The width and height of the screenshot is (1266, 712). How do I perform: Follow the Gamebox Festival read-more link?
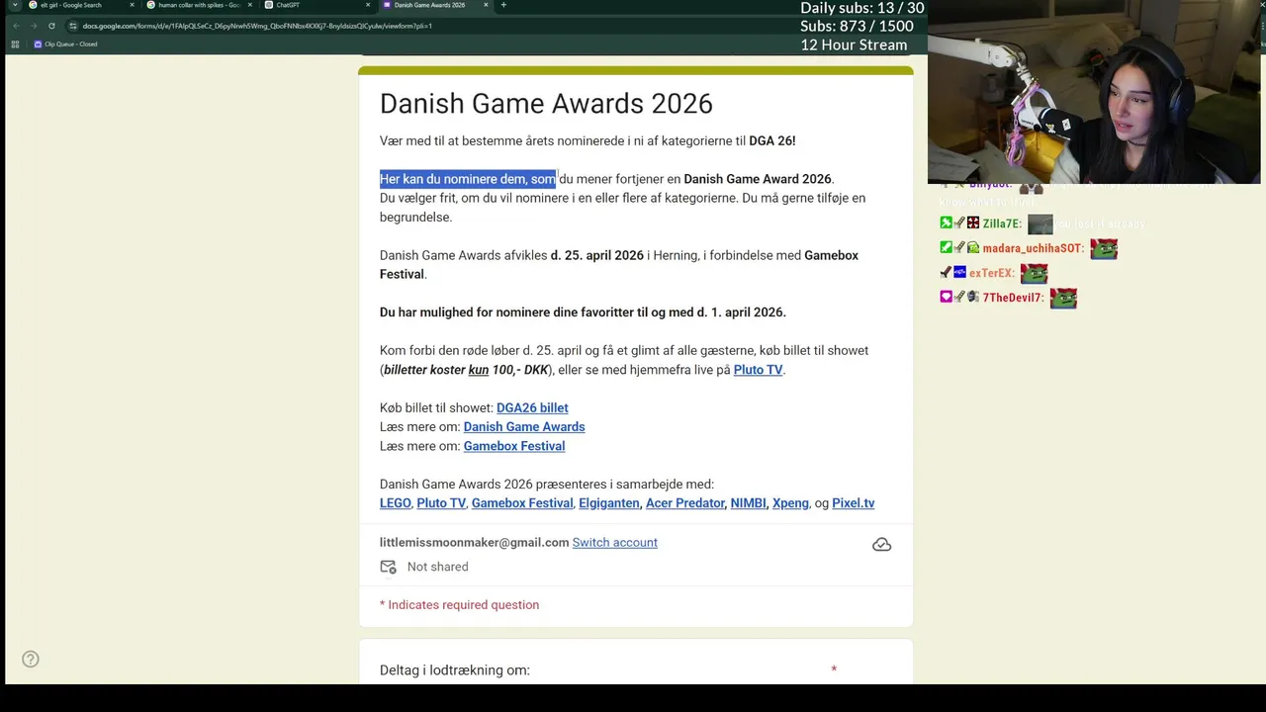pyautogui.click(x=514, y=446)
